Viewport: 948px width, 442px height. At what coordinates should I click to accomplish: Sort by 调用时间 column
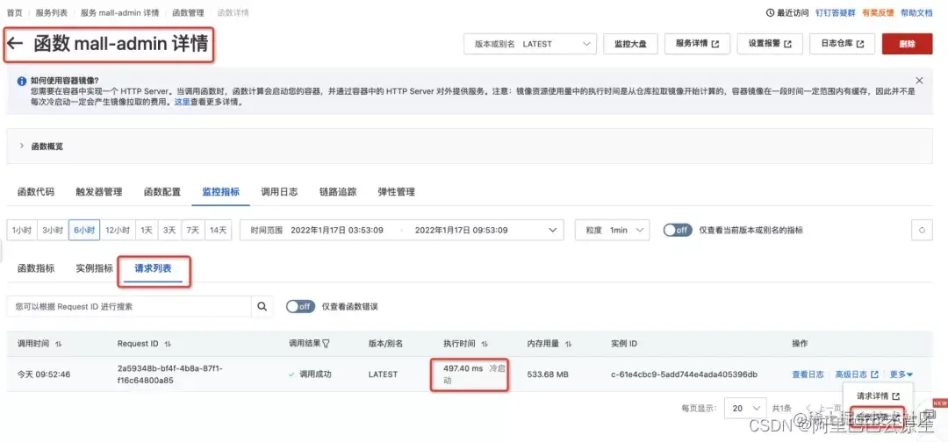click(x=59, y=344)
